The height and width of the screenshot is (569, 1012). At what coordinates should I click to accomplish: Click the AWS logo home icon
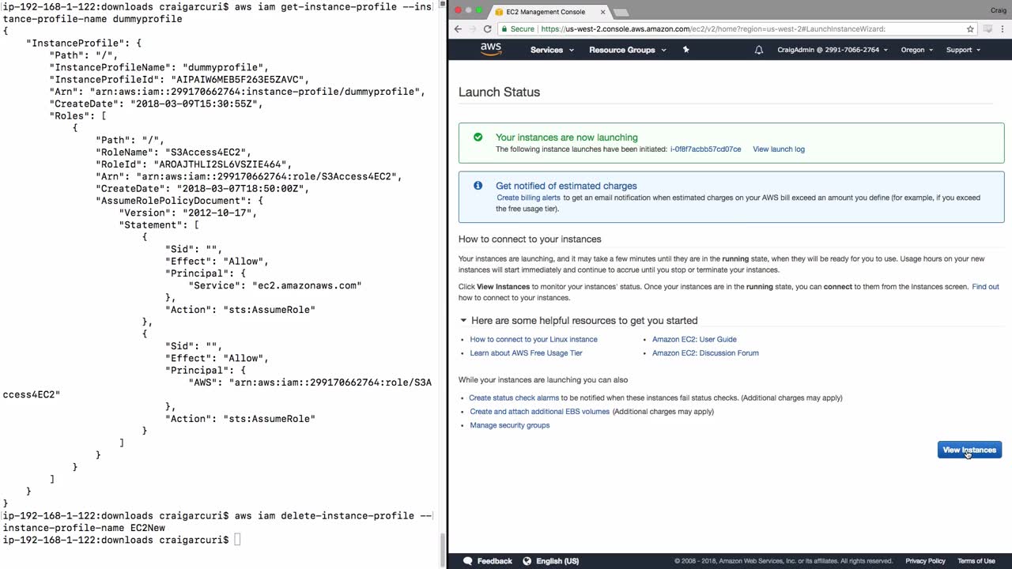click(491, 49)
